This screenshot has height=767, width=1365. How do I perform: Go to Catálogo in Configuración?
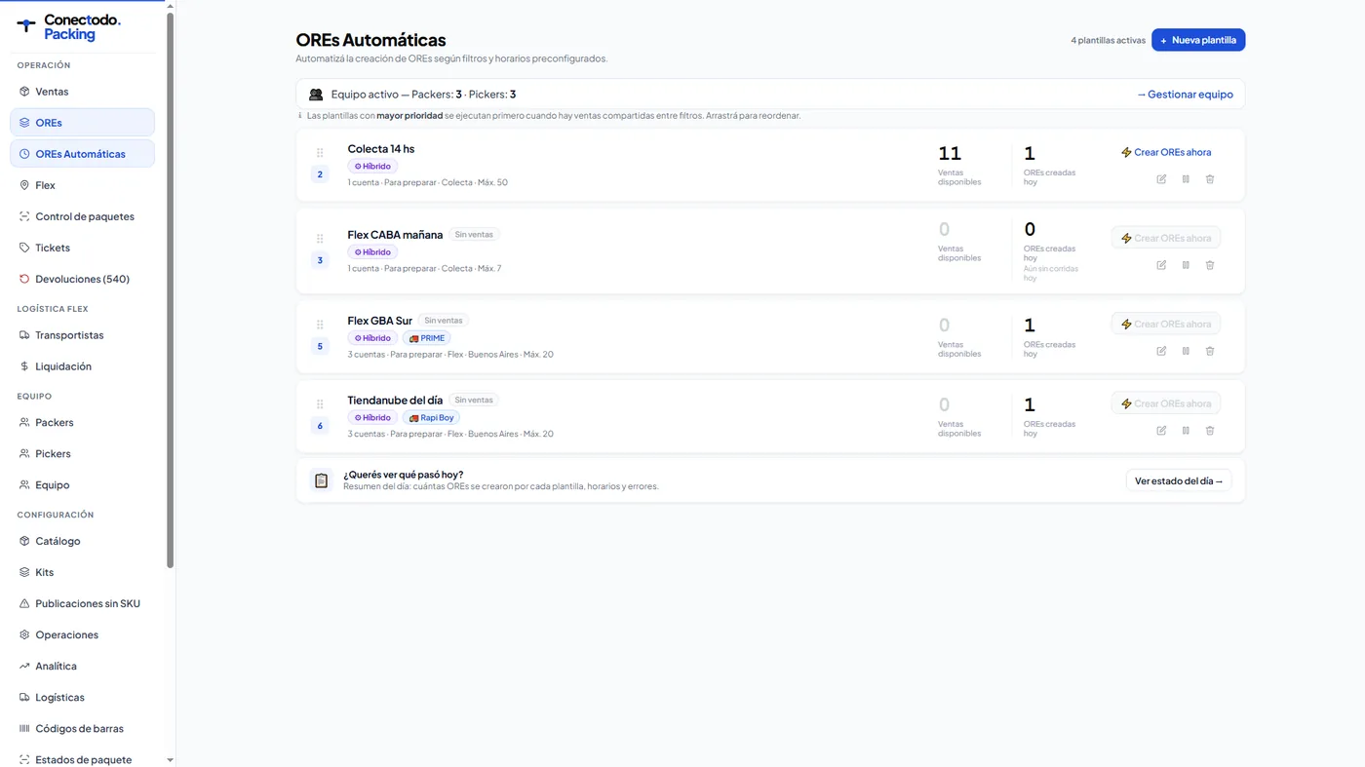coord(82,542)
